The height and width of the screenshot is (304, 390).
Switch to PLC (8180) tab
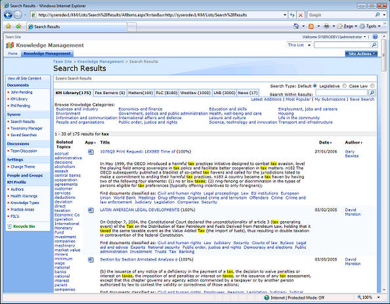click(x=166, y=93)
